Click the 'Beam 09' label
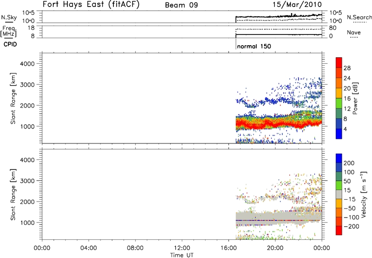The width and height of the screenshot is (372, 258). (x=181, y=5)
